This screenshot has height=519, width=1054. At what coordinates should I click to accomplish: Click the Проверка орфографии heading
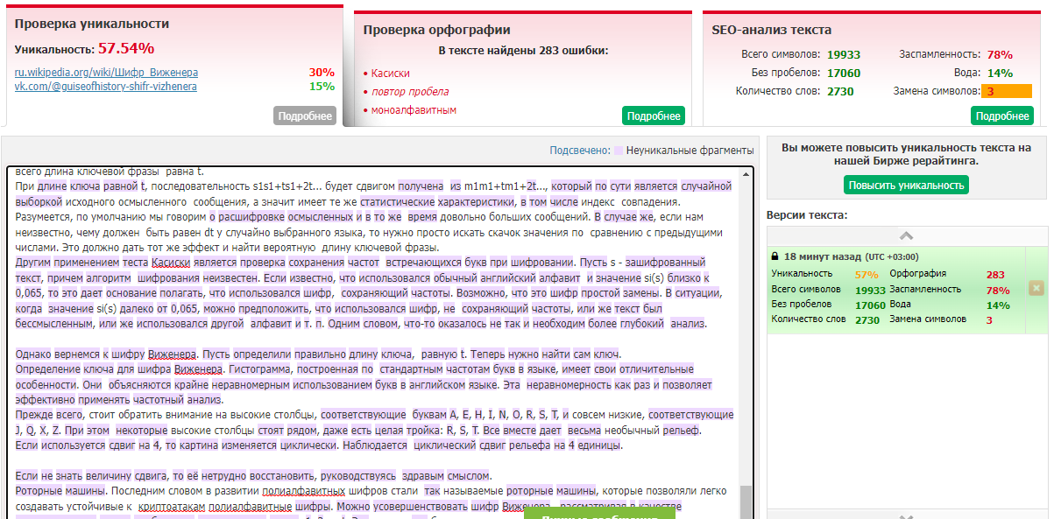click(x=436, y=30)
